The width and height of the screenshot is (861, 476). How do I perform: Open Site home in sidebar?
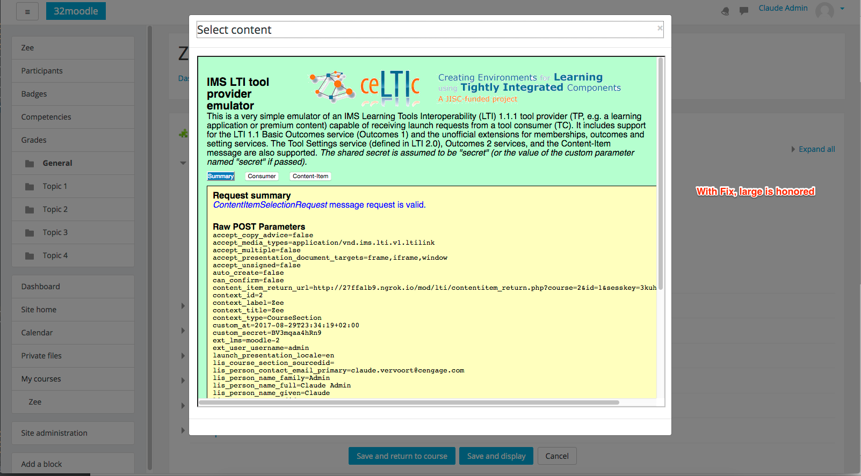point(73,310)
